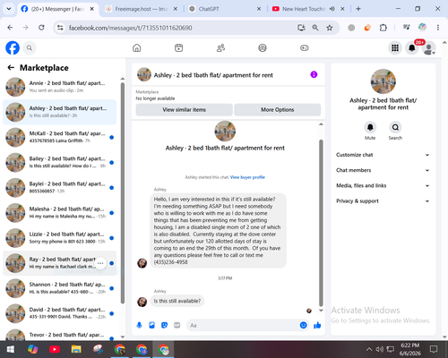Open the Facebook home logo
Image resolution: width=448 pixels, height=358 pixels.
coord(13,47)
